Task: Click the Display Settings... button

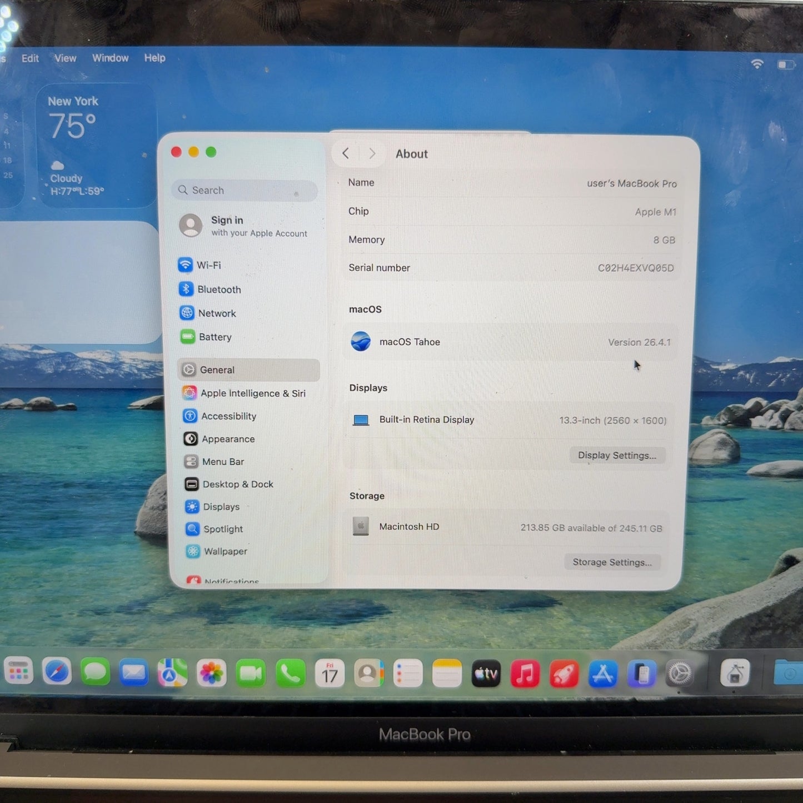Action: tap(617, 455)
